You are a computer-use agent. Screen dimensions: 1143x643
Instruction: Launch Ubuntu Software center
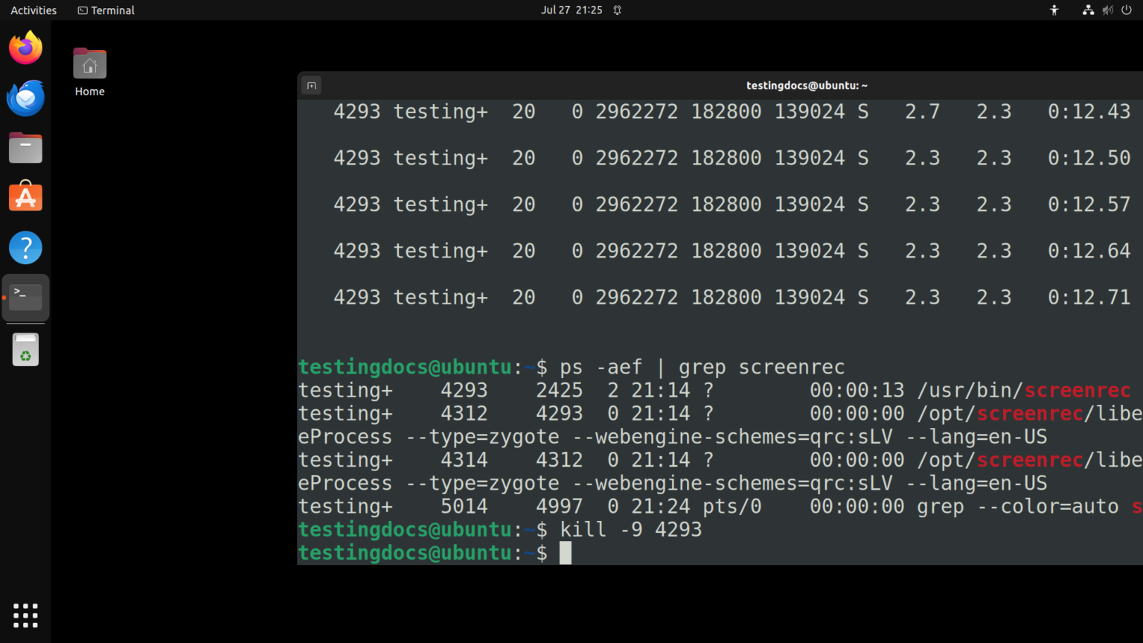[x=25, y=196]
